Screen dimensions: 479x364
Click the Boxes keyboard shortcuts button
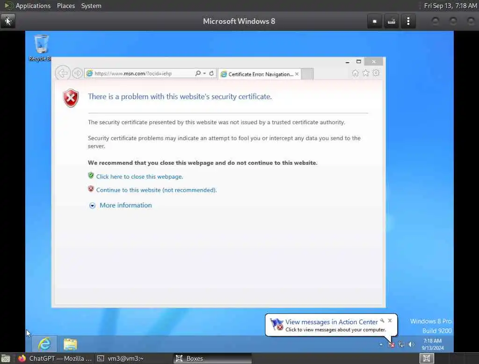pyautogui.click(x=392, y=22)
